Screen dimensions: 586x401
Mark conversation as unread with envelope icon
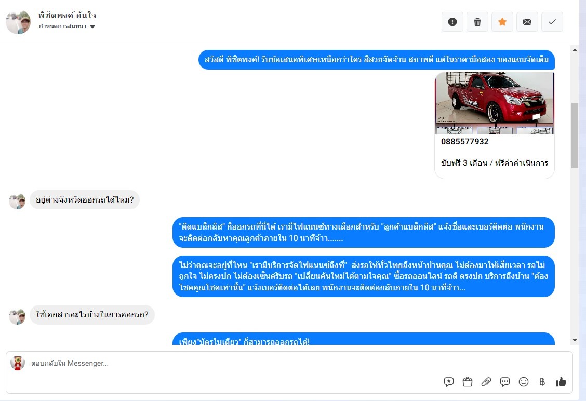click(x=527, y=22)
